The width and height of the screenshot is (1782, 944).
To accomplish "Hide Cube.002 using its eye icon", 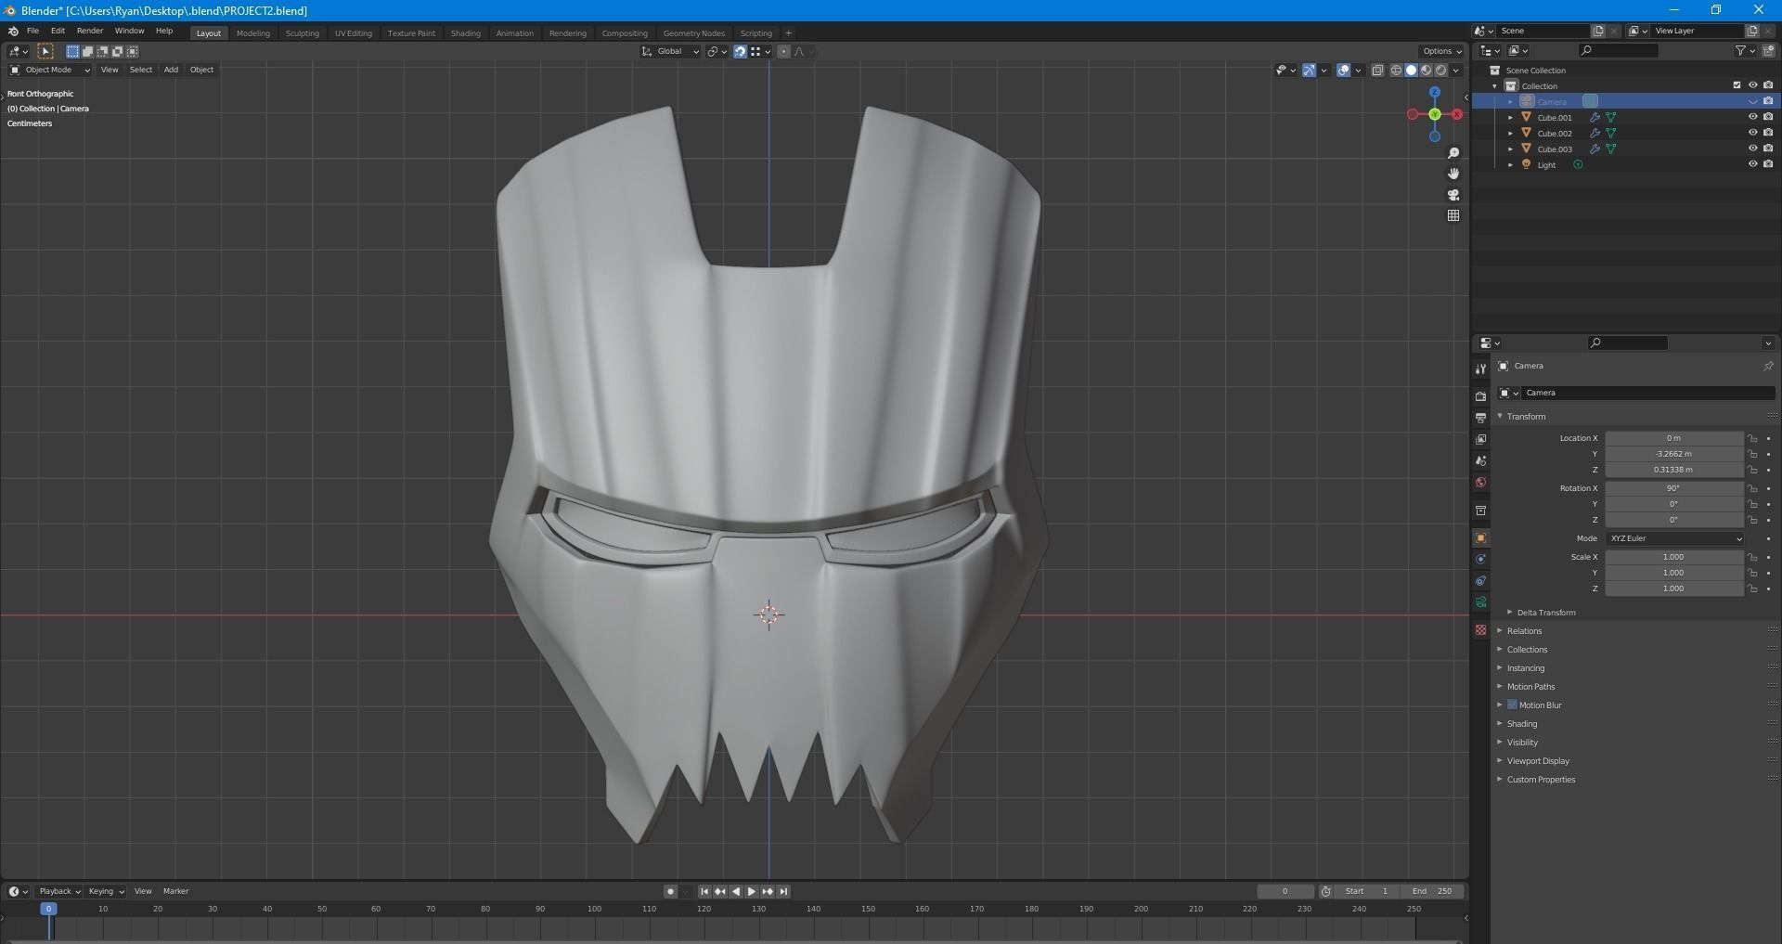I will (1753, 133).
